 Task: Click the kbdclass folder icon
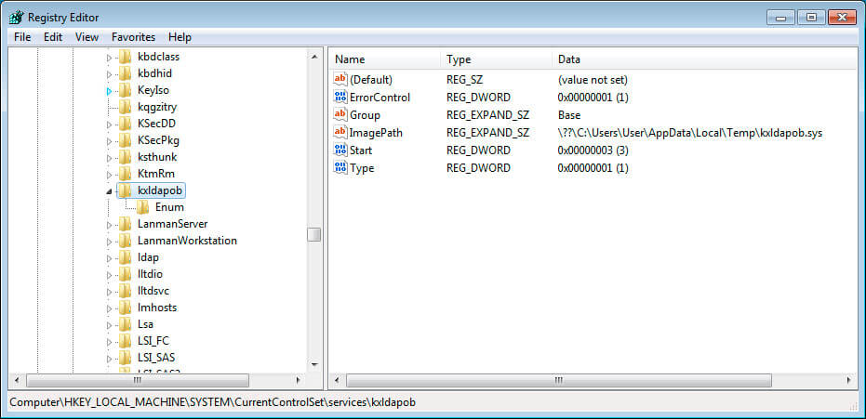point(126,57)
